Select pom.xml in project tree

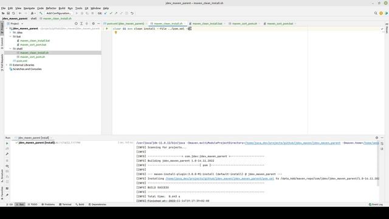tap(22, 61)
